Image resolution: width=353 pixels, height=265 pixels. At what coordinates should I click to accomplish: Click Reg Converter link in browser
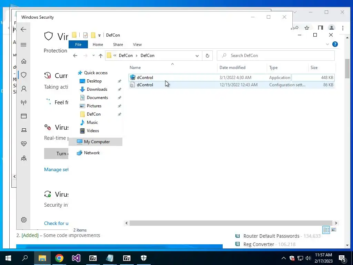259,244
